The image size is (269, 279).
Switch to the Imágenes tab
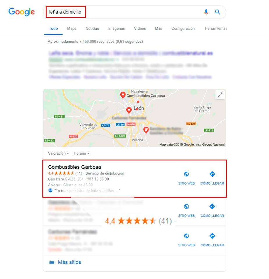coord(116,28)
